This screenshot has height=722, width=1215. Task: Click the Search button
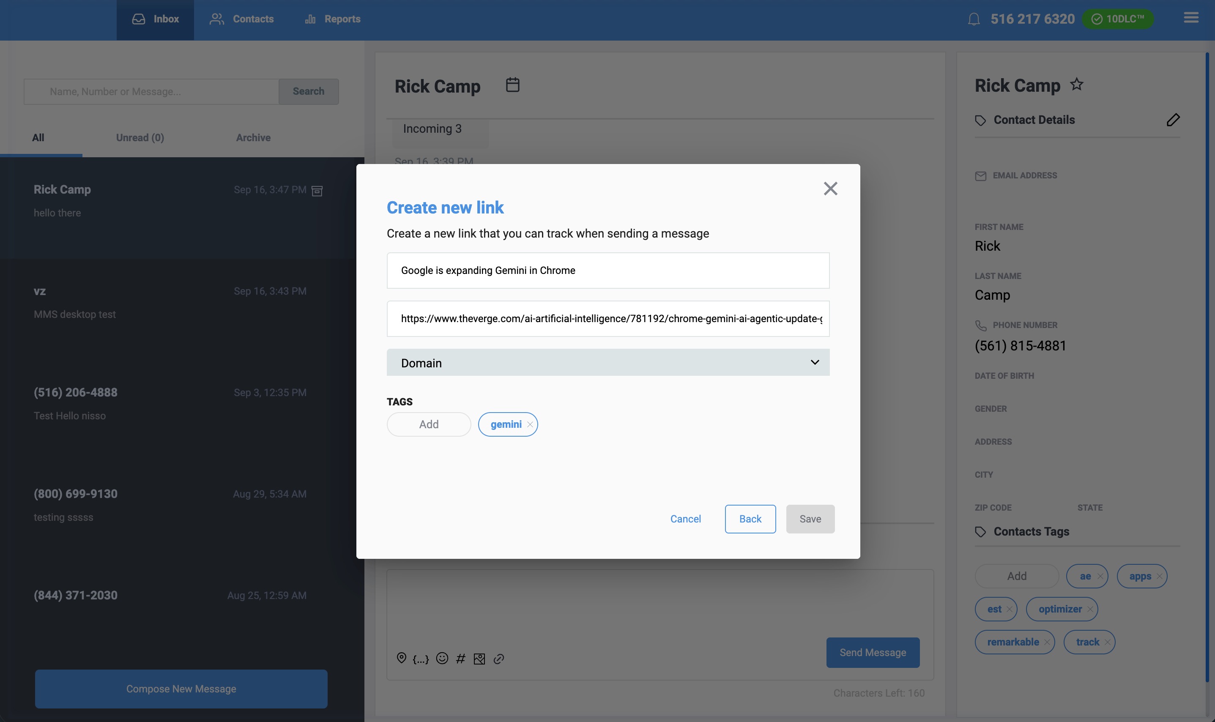(309, 91)
